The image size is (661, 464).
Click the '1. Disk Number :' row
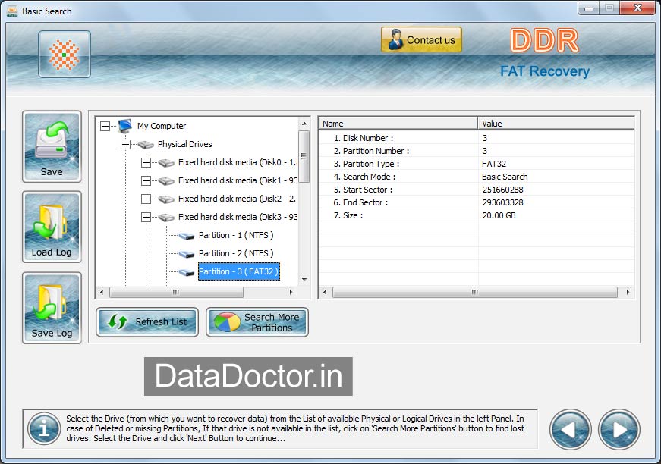[477, 138]
